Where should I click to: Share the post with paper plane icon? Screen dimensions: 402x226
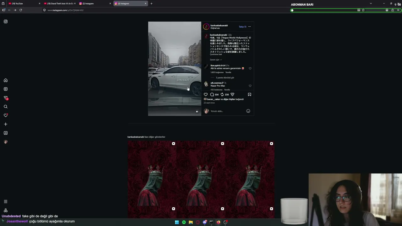(x=232, y=94)
